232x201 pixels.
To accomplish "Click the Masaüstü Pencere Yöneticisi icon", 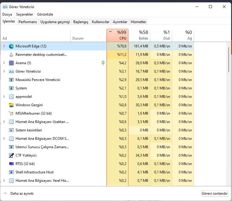I will (x=11, y=80).
